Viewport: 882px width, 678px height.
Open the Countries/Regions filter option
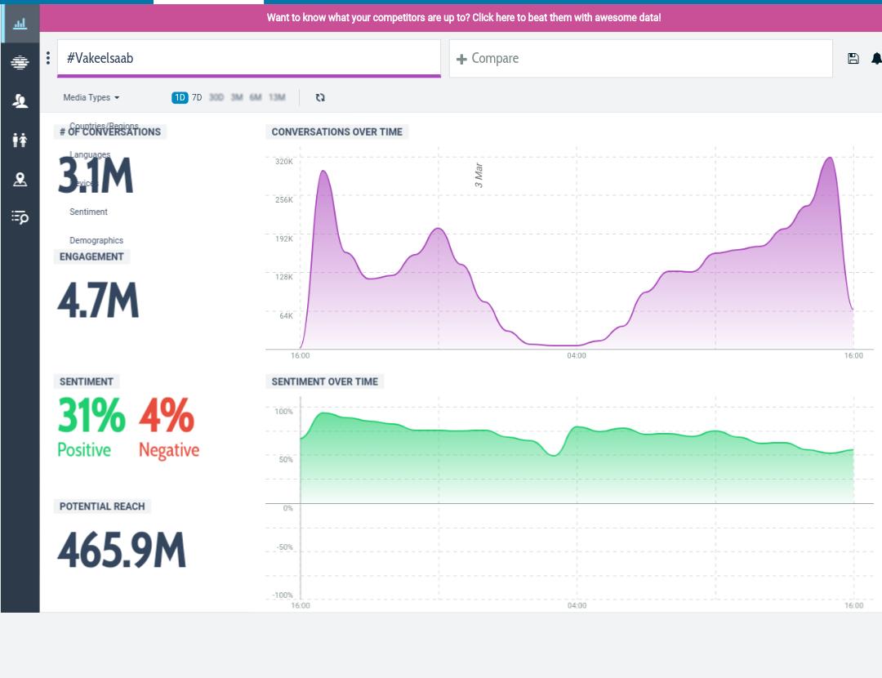(104, 126)
